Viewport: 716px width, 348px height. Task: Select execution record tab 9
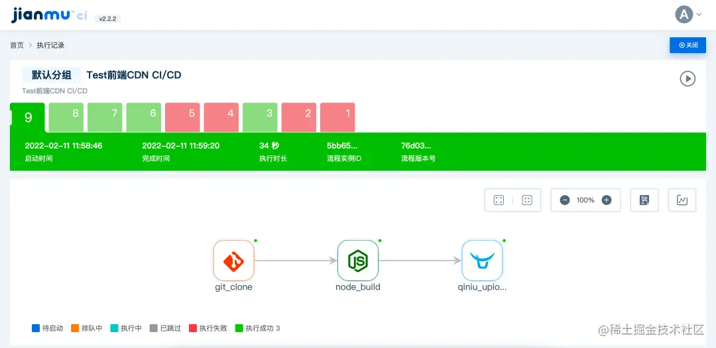click(28, 118)
